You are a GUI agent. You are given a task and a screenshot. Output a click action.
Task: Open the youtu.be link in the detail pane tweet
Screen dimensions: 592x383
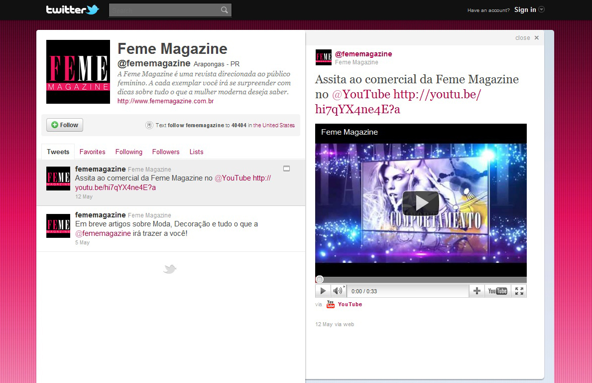[x=398, y=101]
